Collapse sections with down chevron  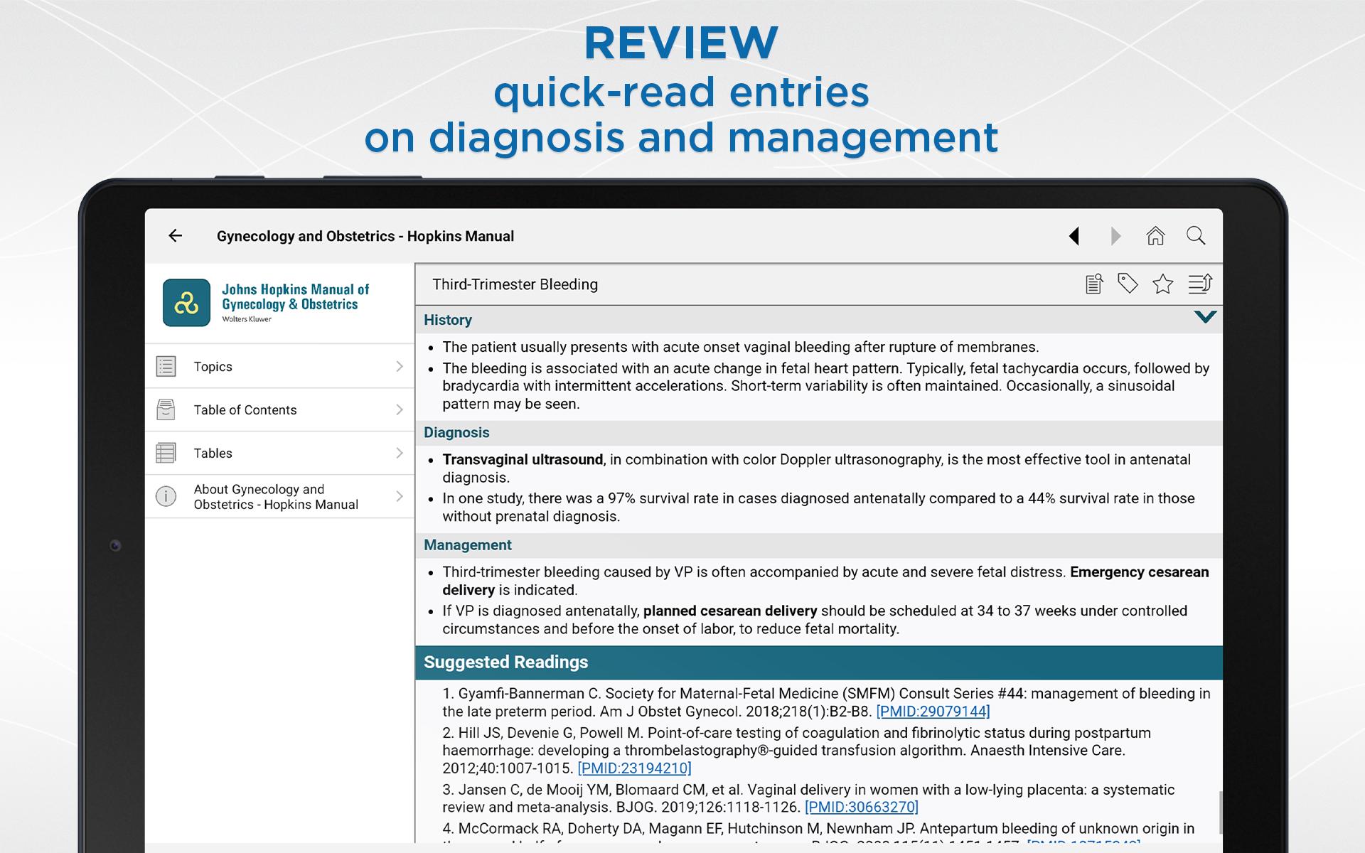(x=1205, y=317)
